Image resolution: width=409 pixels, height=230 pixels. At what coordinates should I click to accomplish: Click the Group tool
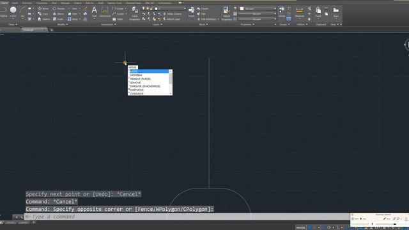(281, 11)
